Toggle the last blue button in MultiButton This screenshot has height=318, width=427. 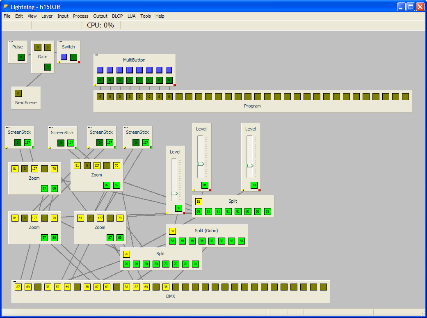169,70
